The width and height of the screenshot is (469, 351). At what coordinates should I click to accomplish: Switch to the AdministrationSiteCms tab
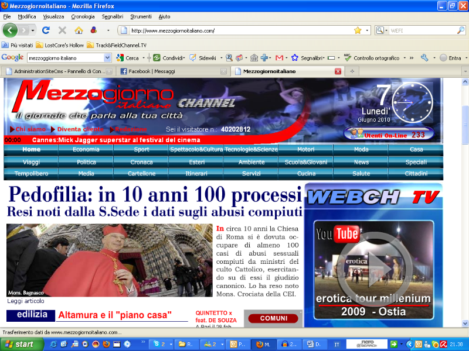click(x=59, y=71)
